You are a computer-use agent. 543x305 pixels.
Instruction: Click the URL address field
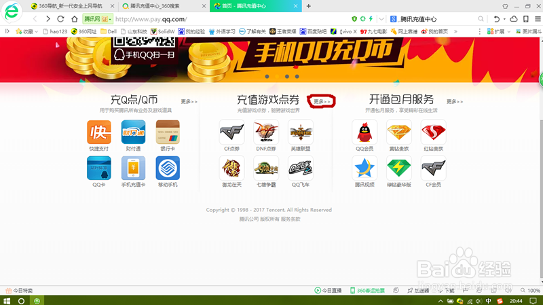point(232,19)
